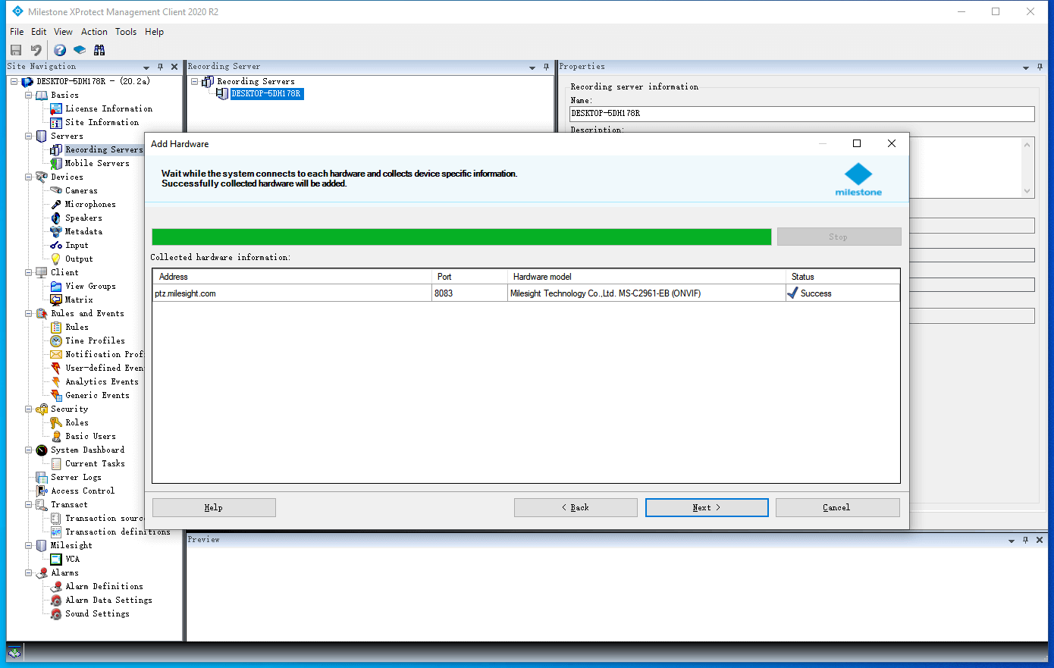Screen dimensions: 1054x668
Task: Click the Cameras icon in Devices
Action: pos(56,191)
